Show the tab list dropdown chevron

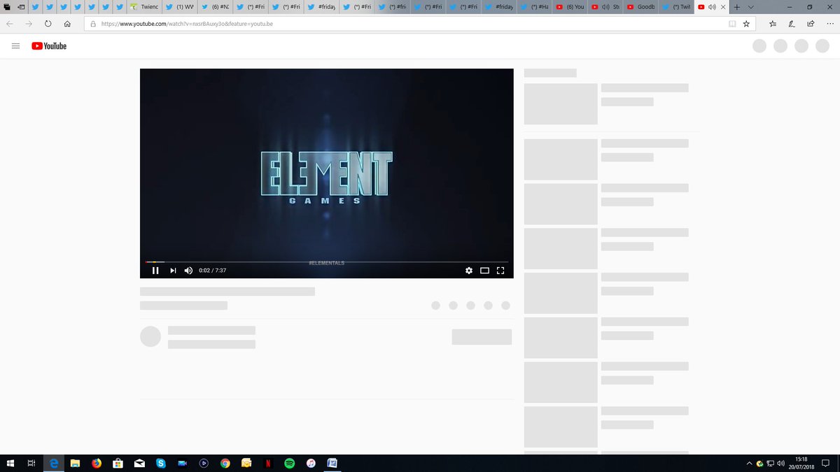[x=751, y=6]
